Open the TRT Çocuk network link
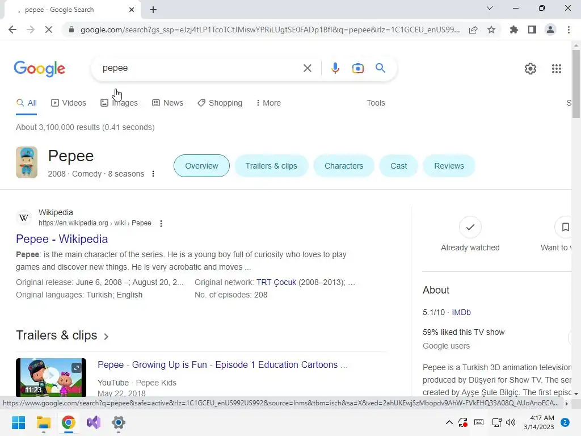Viewport: 581px width, 436px height. (x=276, y=283)
